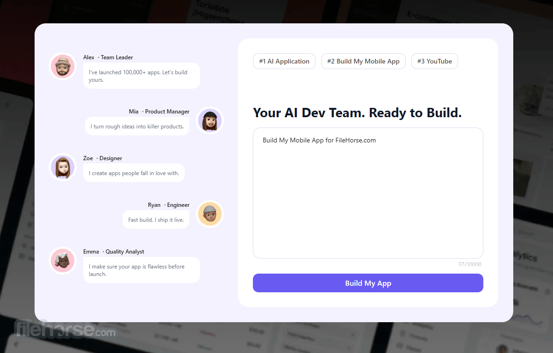Click Alex's team leader avatar

click(63, 66)
